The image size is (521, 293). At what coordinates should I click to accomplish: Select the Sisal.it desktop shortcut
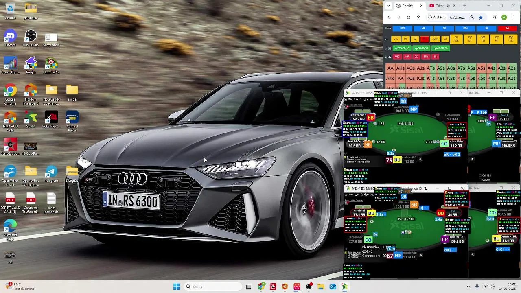(31, 120)
